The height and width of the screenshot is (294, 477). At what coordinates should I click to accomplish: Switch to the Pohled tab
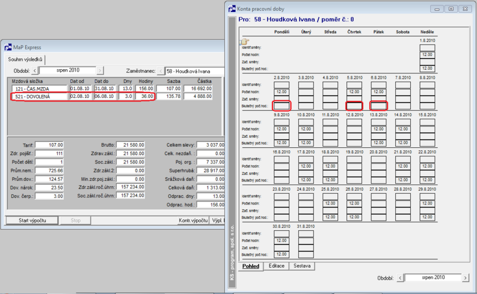tap(250, 266)
